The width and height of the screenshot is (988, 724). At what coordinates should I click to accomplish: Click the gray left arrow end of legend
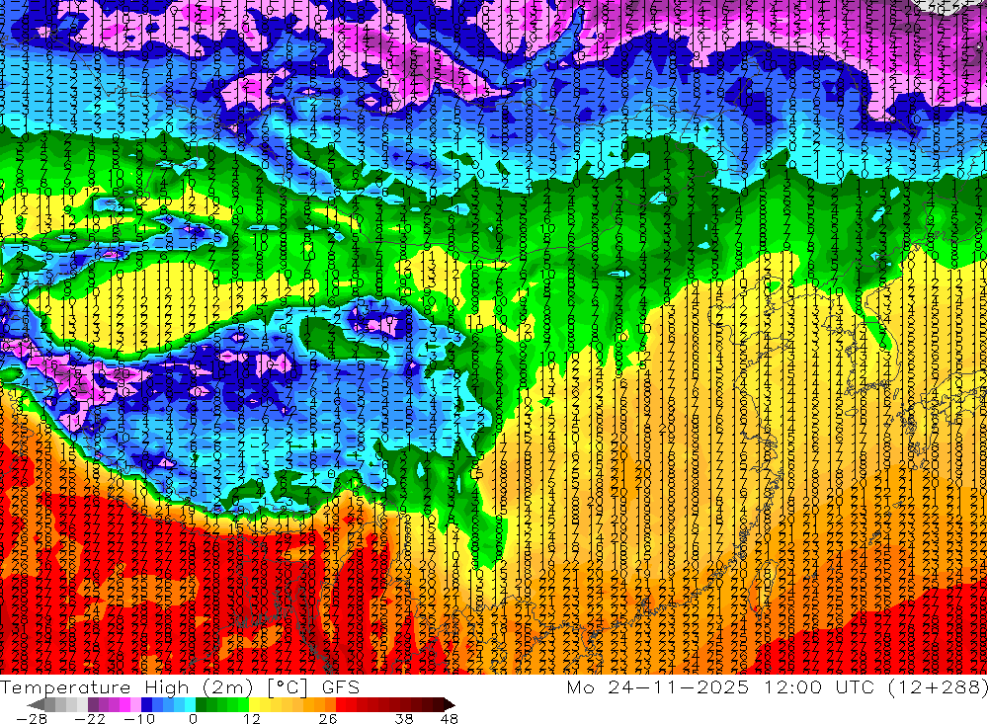36,704
